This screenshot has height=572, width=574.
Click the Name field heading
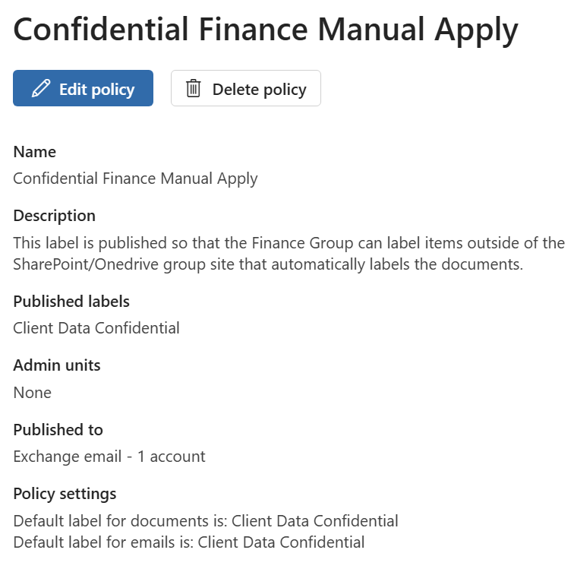(x=35, y=152)
